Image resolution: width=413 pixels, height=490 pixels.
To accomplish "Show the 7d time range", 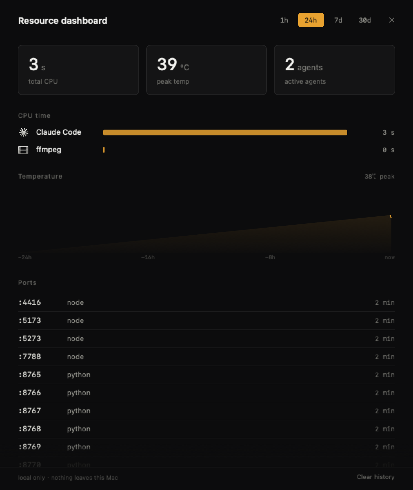I will tap(338, 20).
